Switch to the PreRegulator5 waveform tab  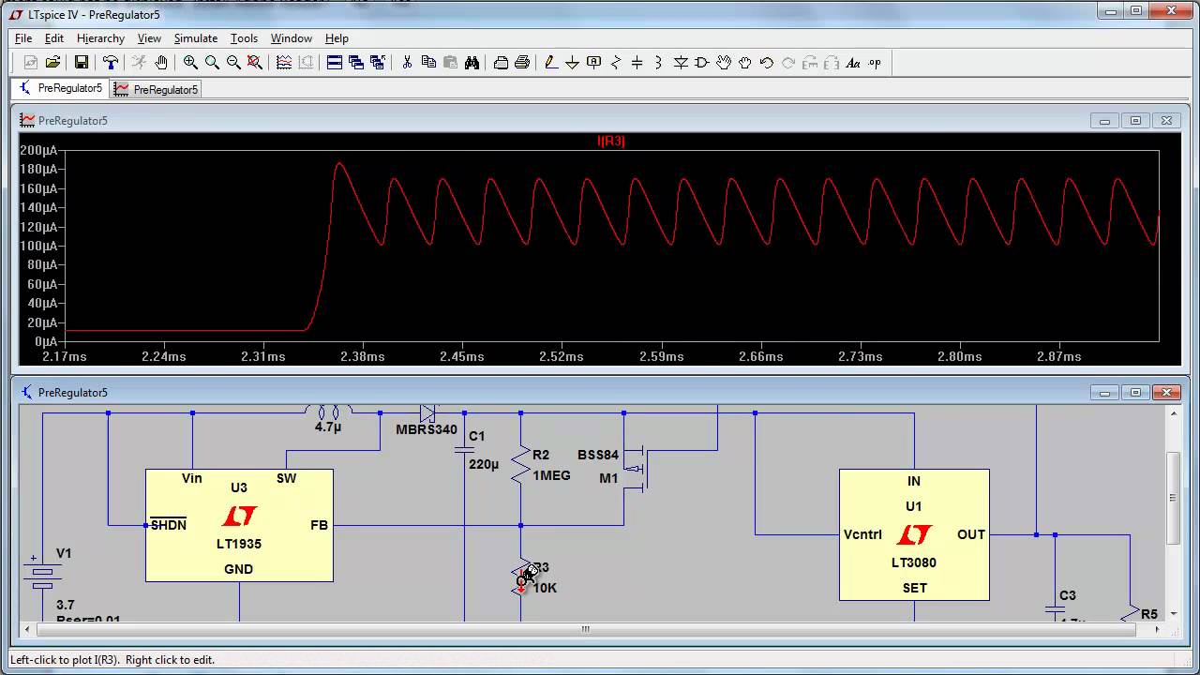[156, 89]
